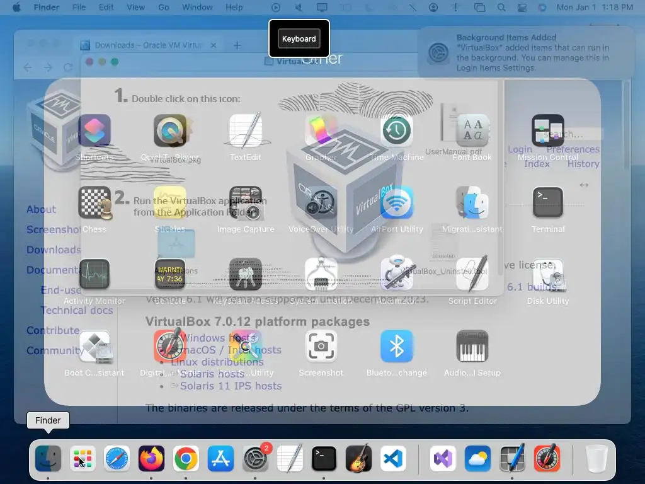Screen dimensions: 645x484
Task: Open the Trash in the Dock
Action: [596, 458]
